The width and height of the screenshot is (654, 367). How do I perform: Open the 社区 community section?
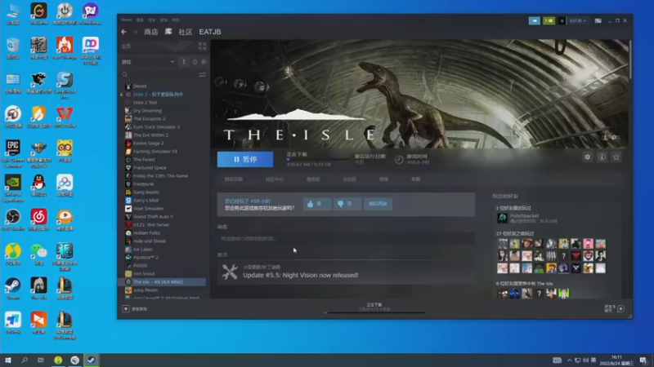pyautogui.click(x=186, y=32)
